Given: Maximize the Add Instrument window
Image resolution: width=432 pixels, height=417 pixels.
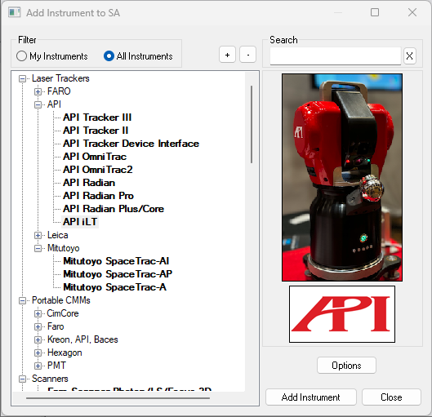Looking at the screenshot, I should click(x=375, y=12).
